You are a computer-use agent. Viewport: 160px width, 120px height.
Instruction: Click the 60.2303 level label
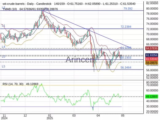click(126, 58)
